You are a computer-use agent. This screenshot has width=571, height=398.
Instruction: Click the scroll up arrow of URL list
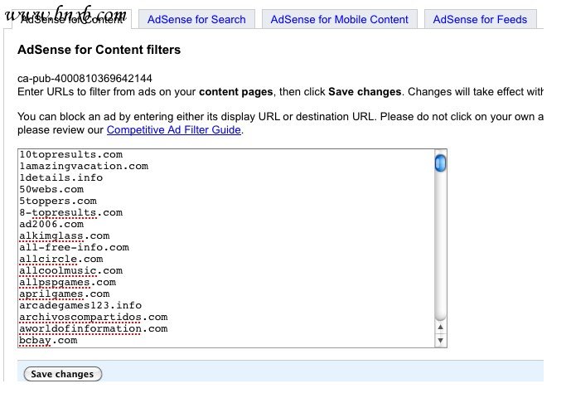[x=441, y=327]
